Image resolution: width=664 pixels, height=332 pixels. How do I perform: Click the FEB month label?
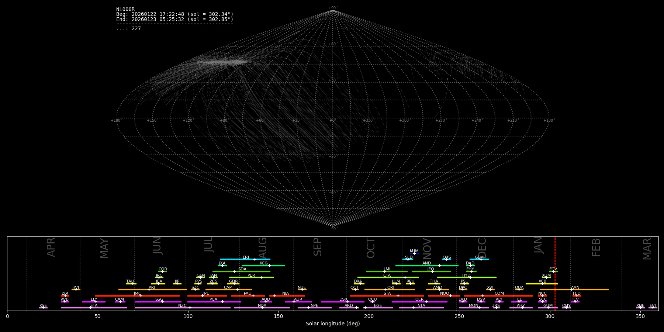pyautogui.click(x=596, y=247)
